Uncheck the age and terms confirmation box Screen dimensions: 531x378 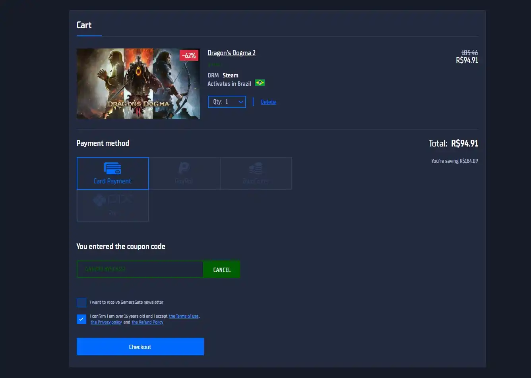(x=81, y=319)
